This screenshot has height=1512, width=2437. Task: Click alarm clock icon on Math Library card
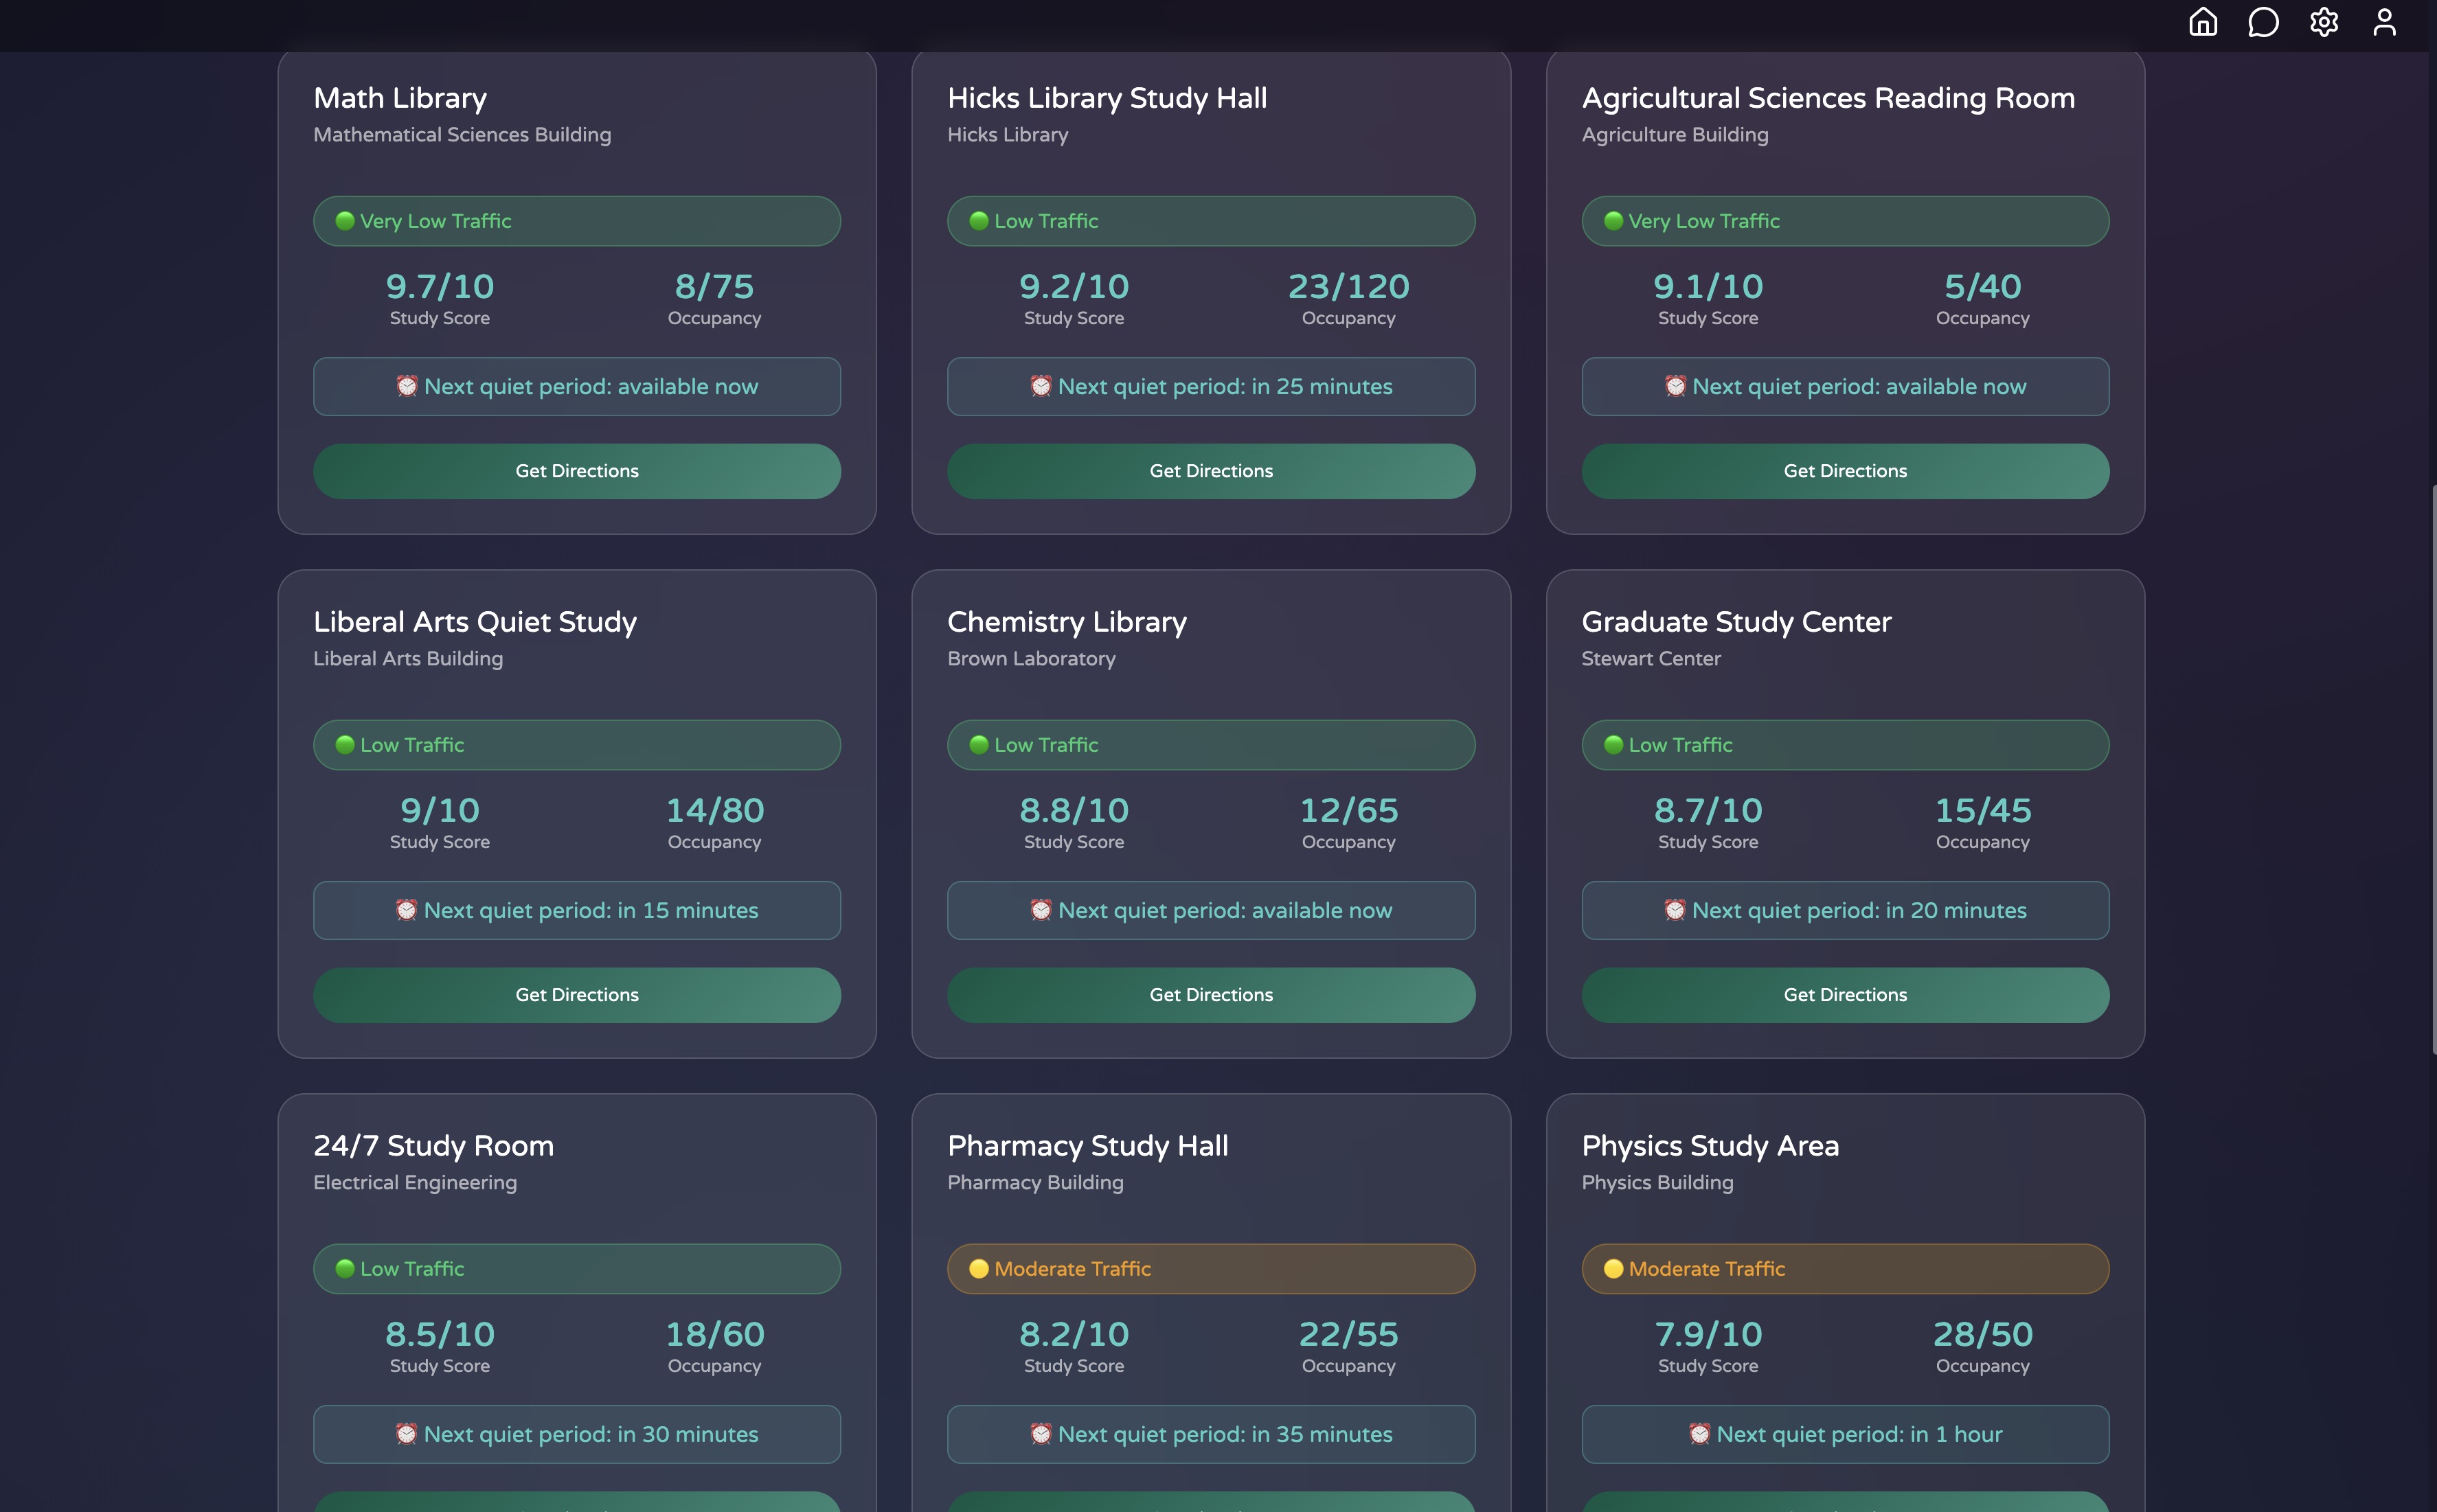[407, 386]
